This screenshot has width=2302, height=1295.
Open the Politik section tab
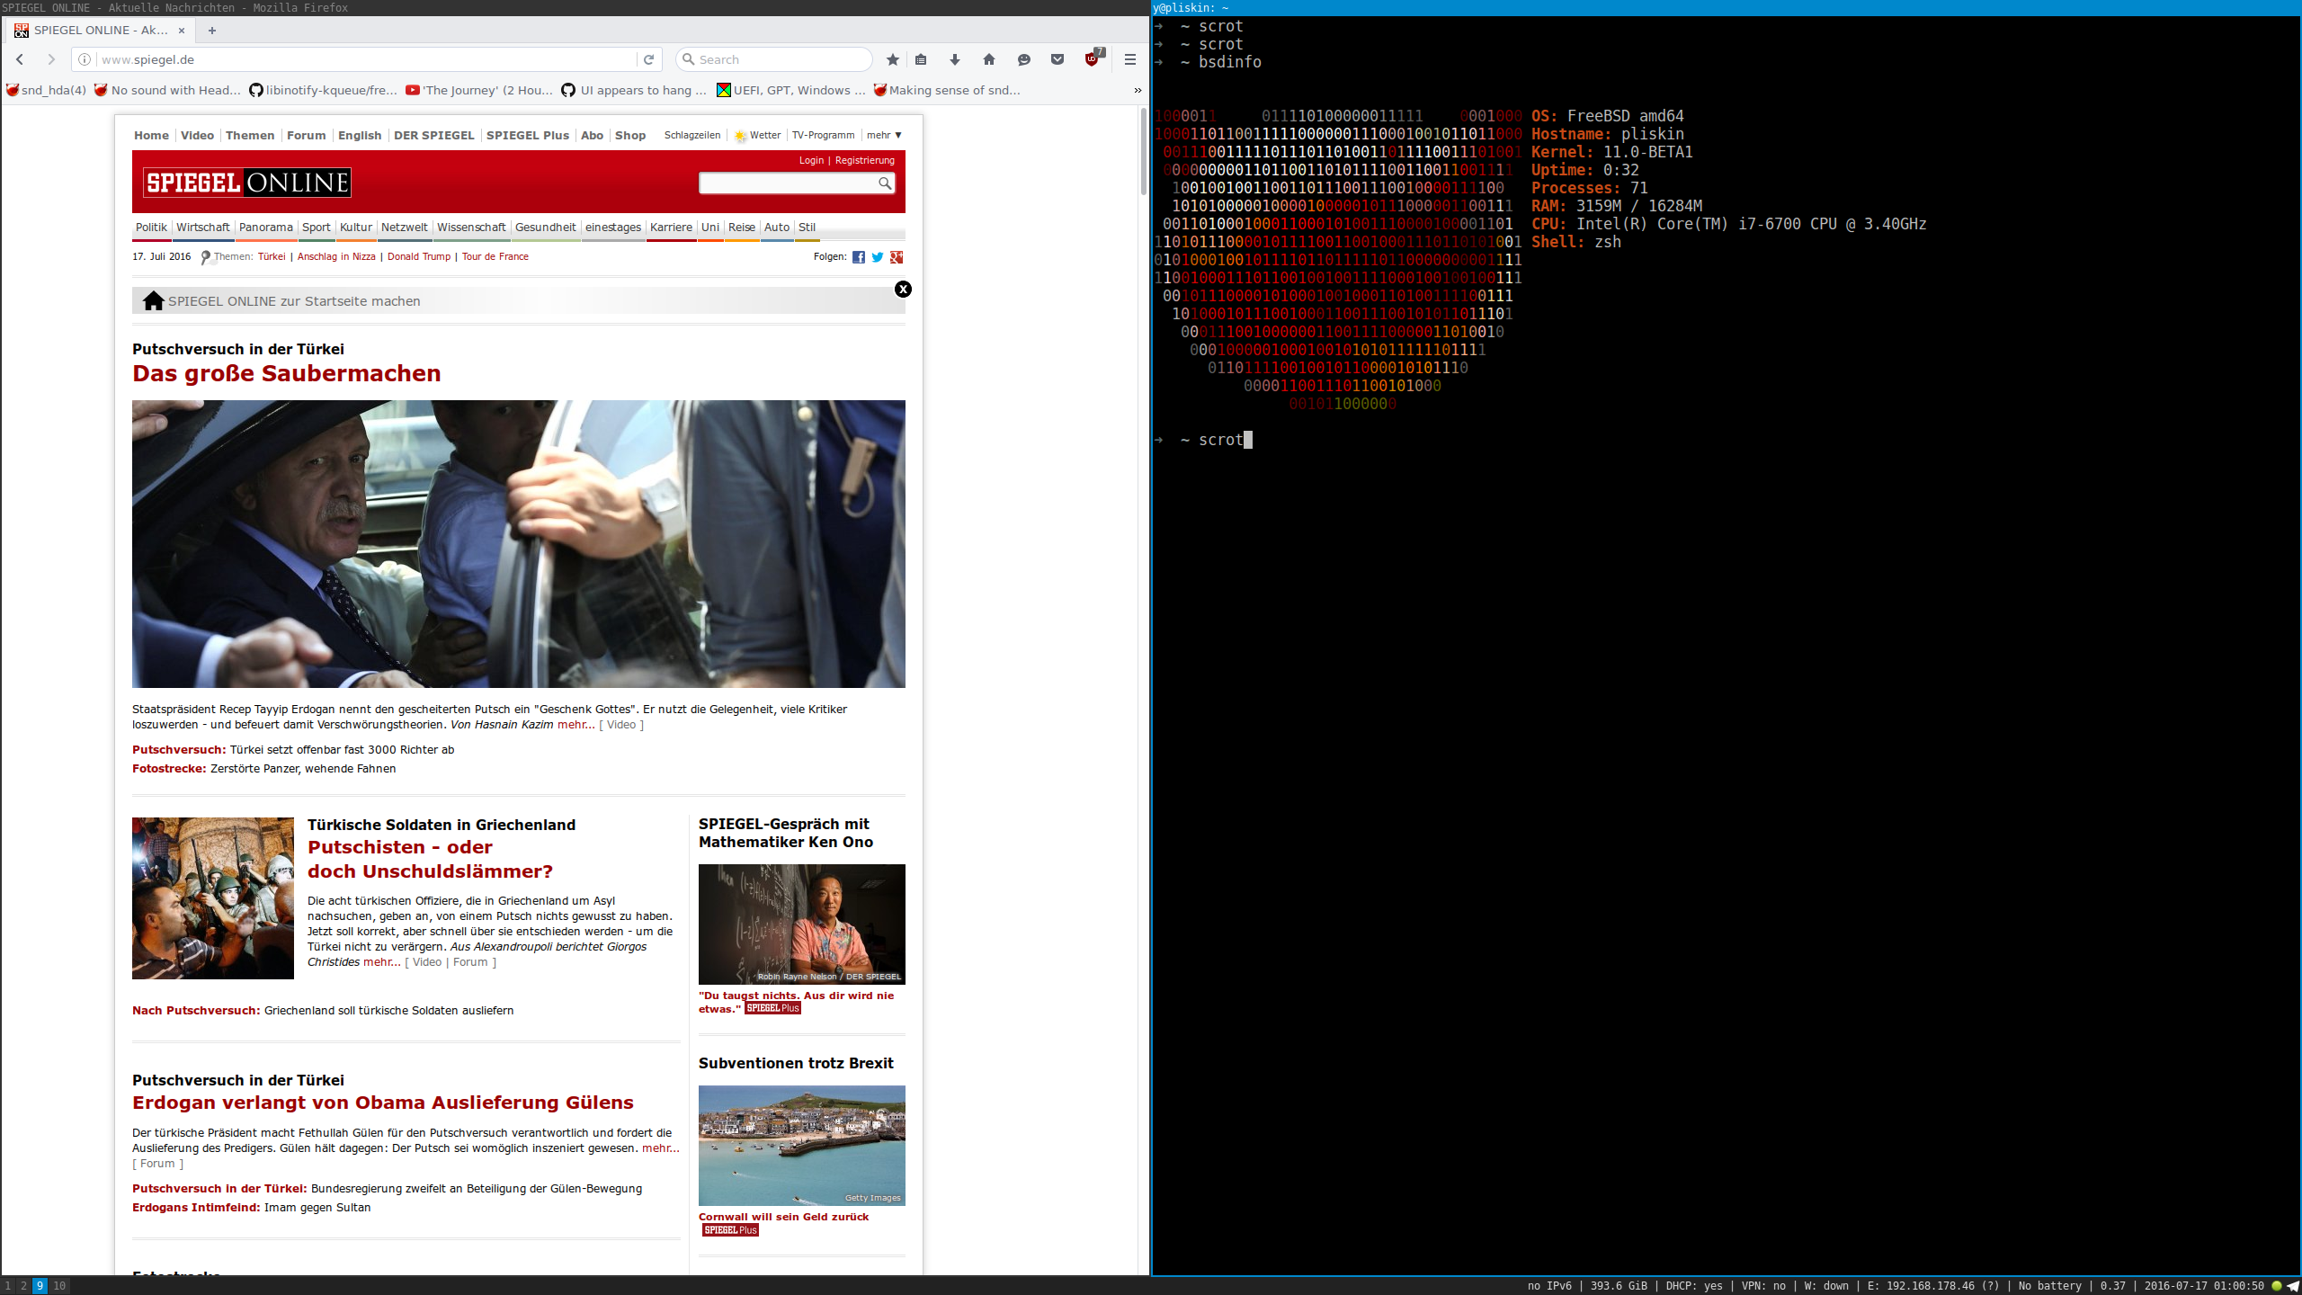[x=151, y=228]
